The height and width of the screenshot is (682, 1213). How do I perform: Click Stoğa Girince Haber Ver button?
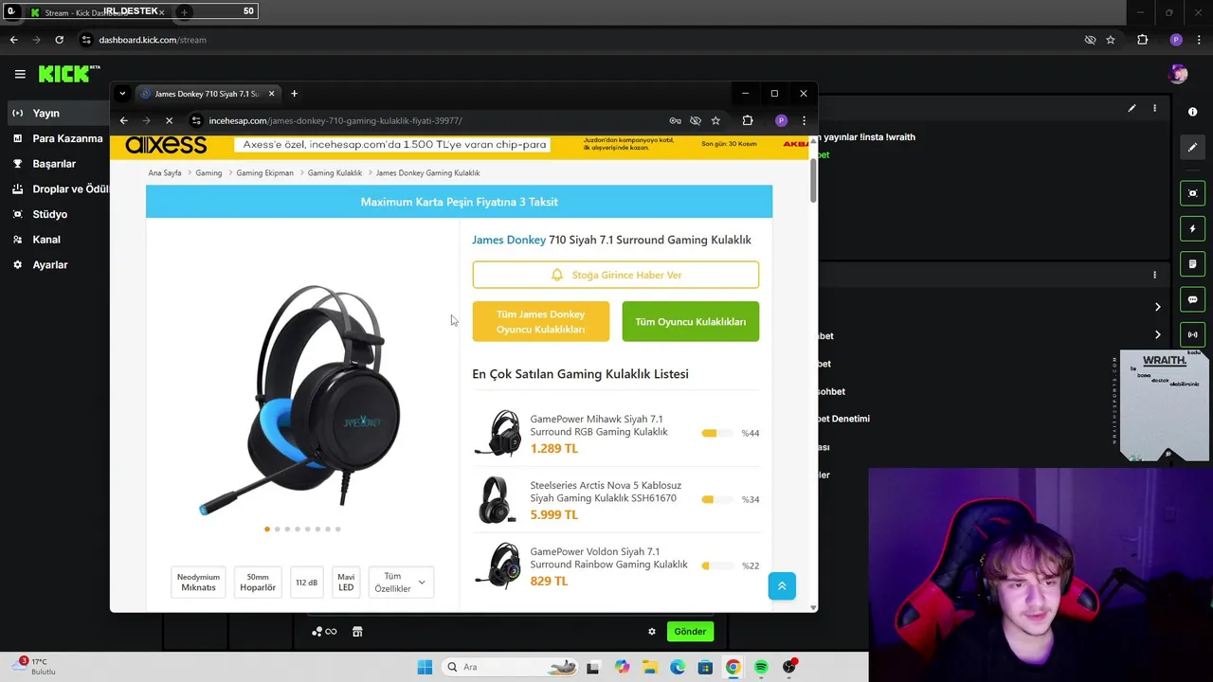616,275
